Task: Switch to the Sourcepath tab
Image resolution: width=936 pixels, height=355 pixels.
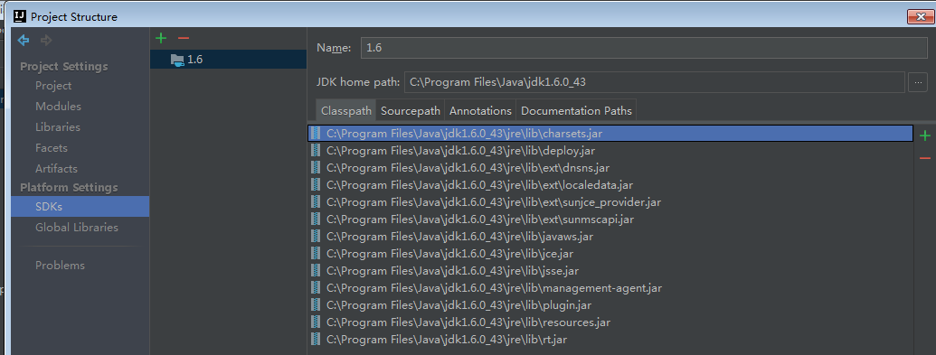Action: click(x=411, y=111)
